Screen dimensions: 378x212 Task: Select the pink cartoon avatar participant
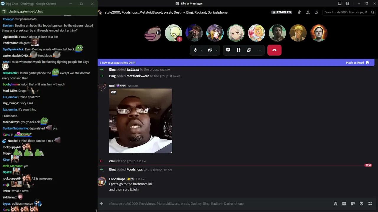[x=256, y=33]
